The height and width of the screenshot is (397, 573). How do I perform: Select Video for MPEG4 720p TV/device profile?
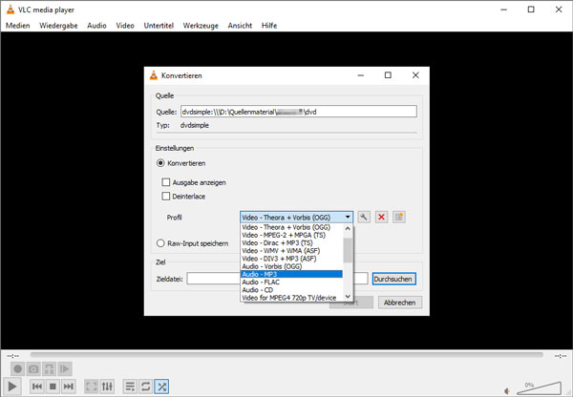coord(289,298)
